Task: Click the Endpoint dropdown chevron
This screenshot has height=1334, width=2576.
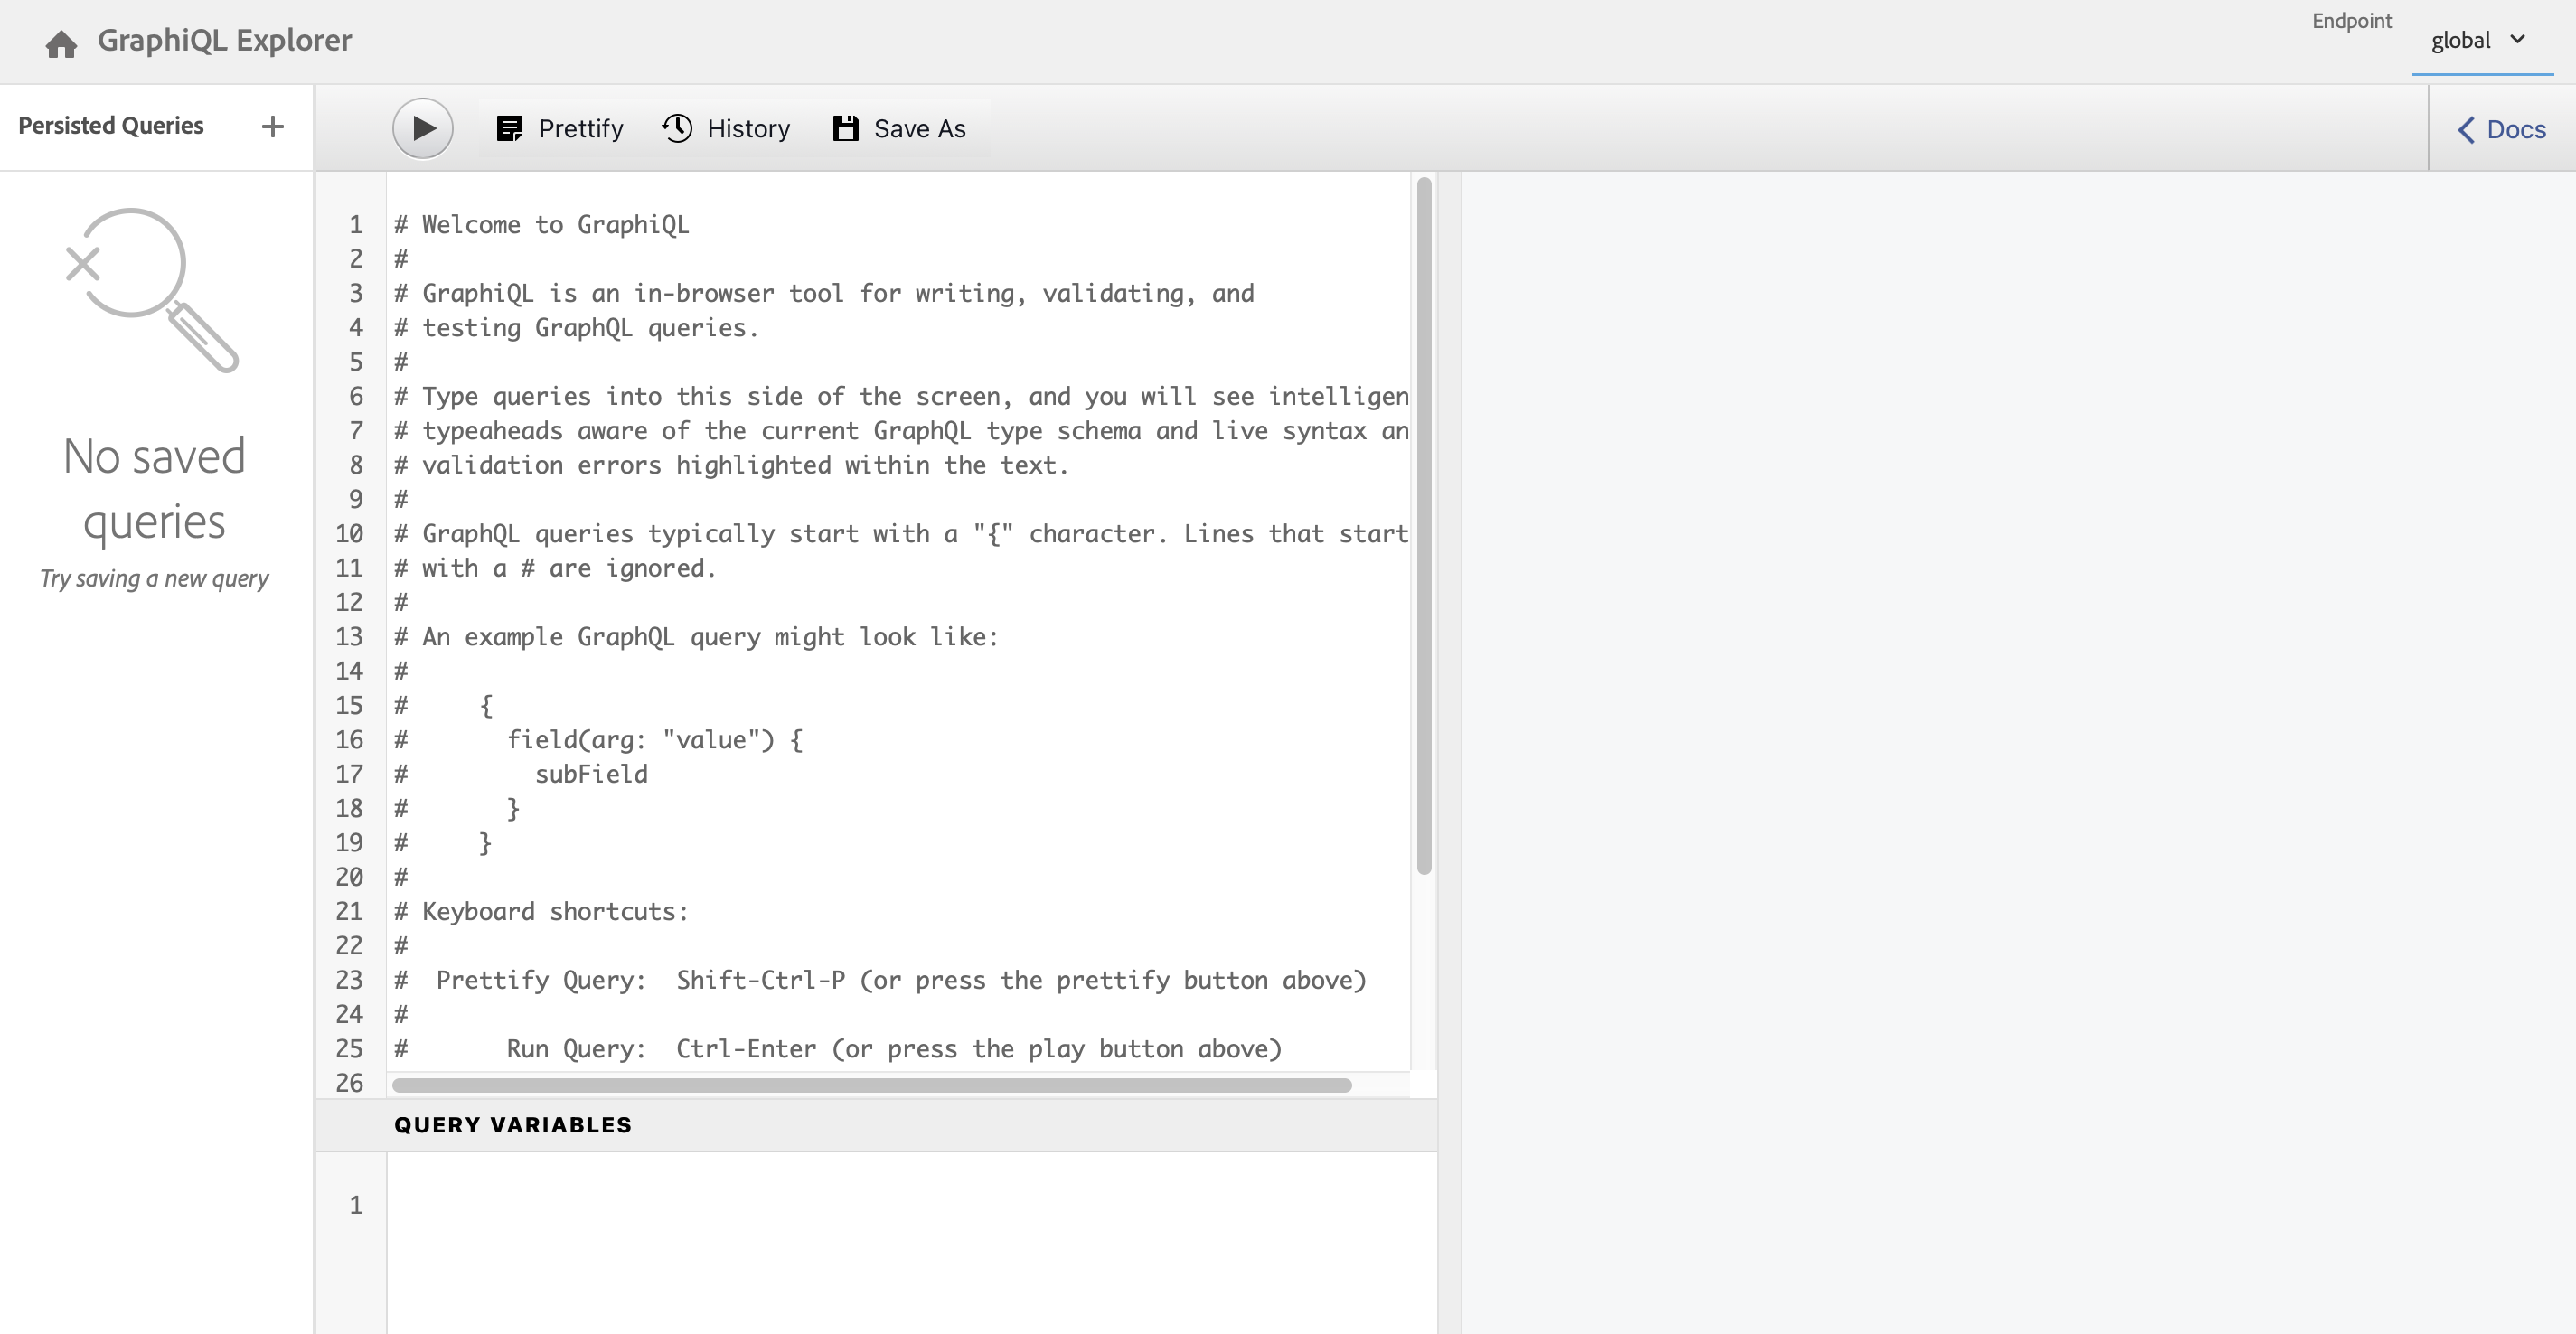Action: (x=2518, y=39)
